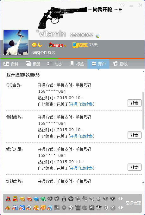Click 续费 button for QQ会员
This screenshot has height=215, width=145.
[x=135, y=103]
